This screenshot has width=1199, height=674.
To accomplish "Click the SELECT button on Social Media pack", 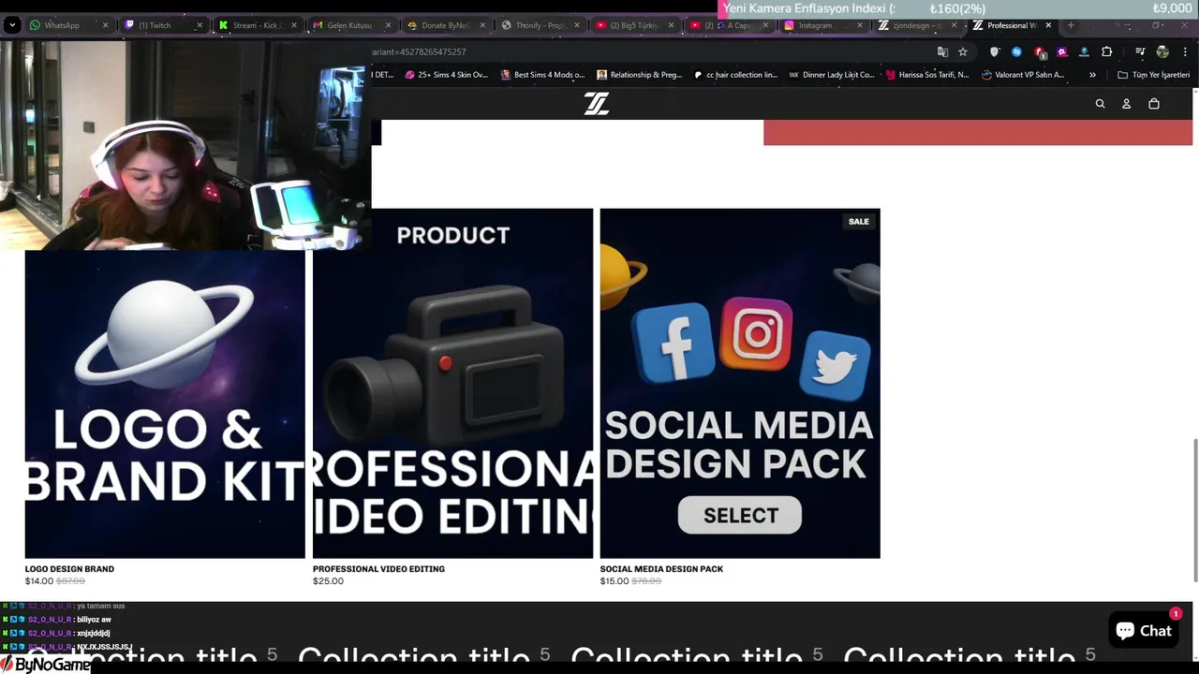I will [x=740, y=516].
